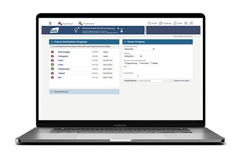Open the BaufiSmart module
Screen dimensions: 242x154
click(x=66, y=24)
